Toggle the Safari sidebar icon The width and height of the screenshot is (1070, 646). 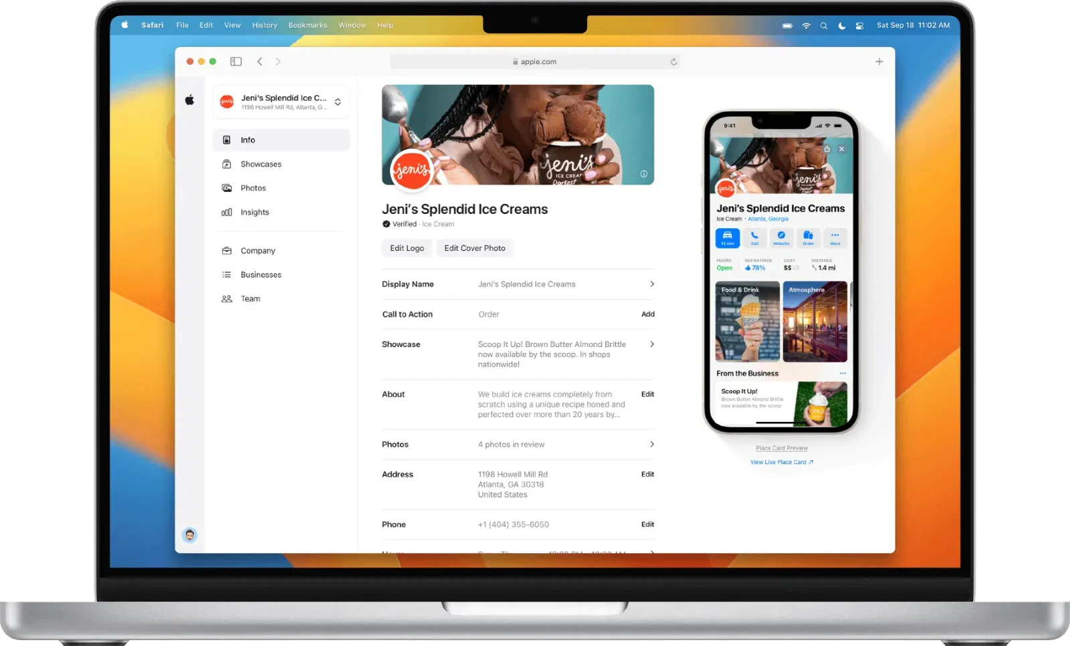(x=236, y=62)
